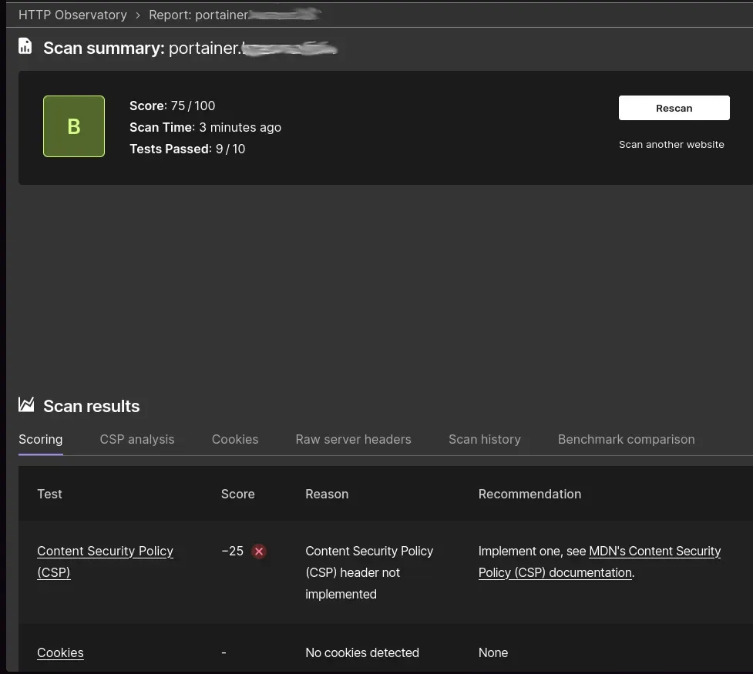Click the green B grade badge
Screen dimensions: 753x674
coord(74,126)
